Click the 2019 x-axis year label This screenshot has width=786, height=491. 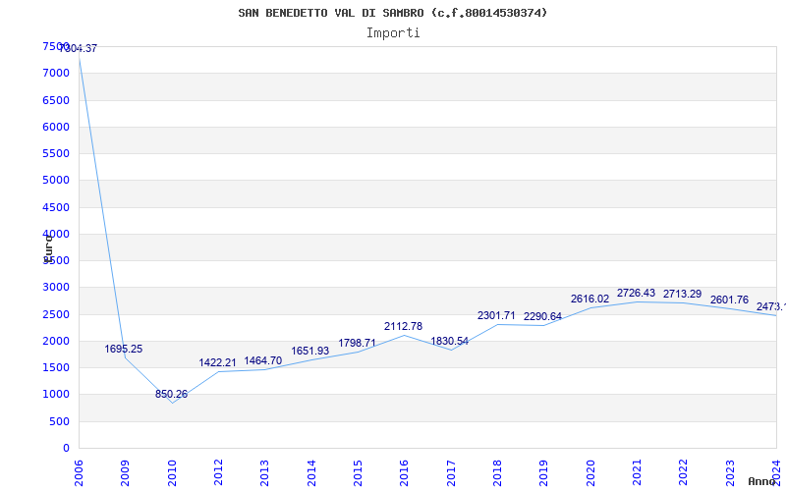[544, 473]
